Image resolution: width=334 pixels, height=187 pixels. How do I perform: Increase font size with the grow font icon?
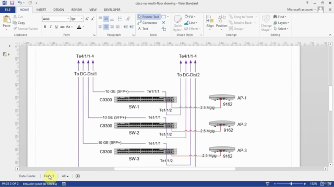87,19
